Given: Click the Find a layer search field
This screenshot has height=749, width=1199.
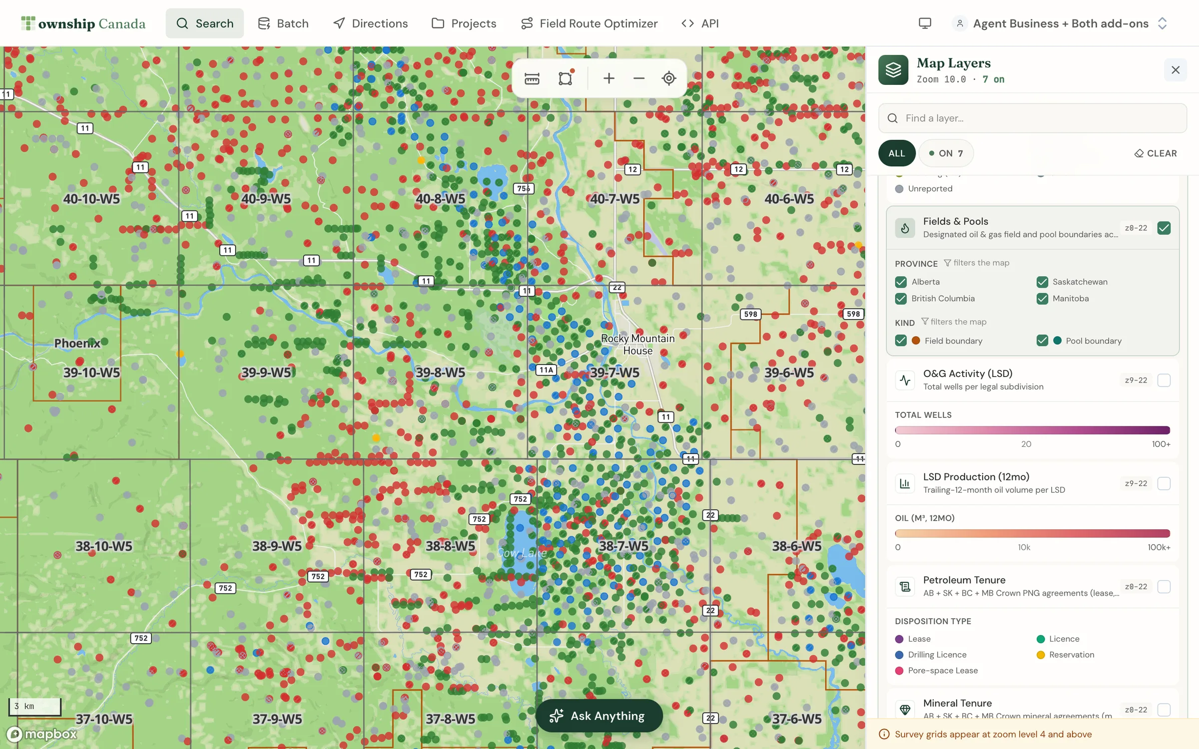Looking at the screenshot, I should (1032, 118).
